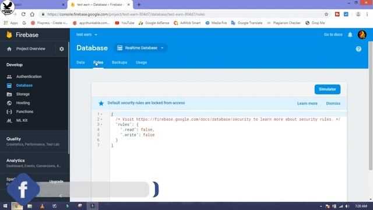Open the Chrome menu three dots

[367, 14]
